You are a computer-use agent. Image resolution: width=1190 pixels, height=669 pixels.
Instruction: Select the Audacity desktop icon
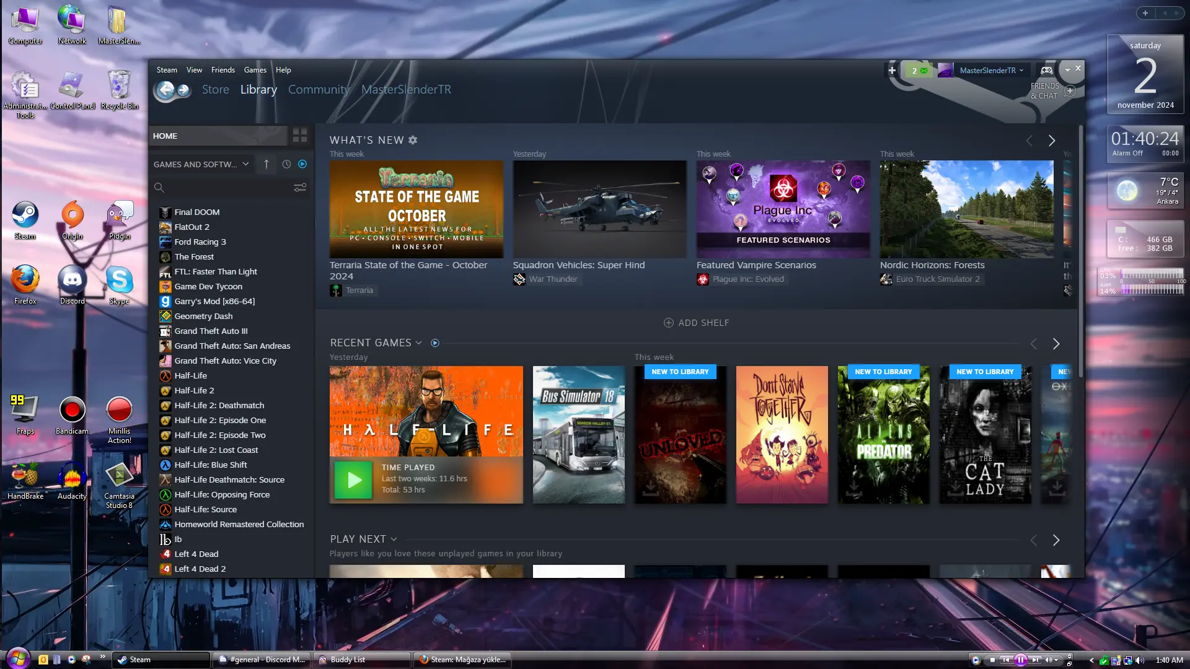[x=73, y=481]
